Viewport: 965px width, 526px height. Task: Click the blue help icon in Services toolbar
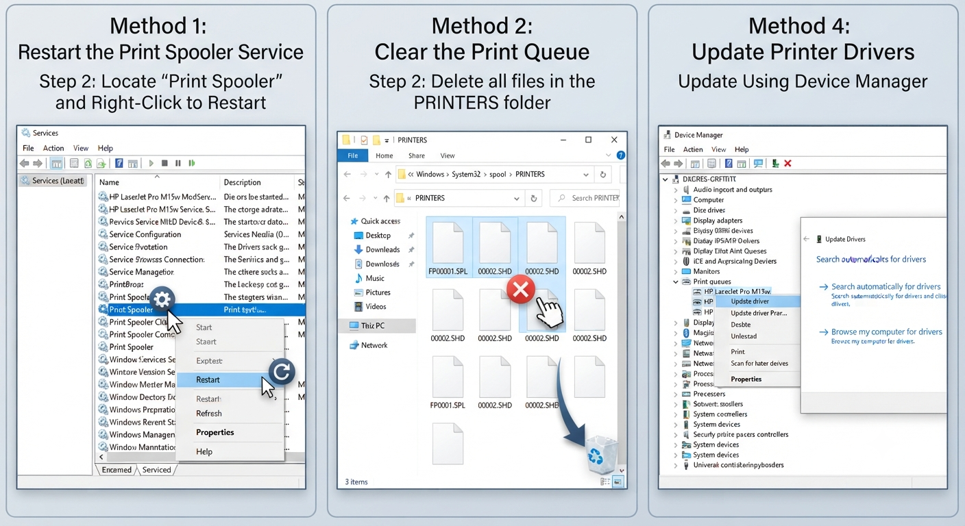click(x=119, y=163)
